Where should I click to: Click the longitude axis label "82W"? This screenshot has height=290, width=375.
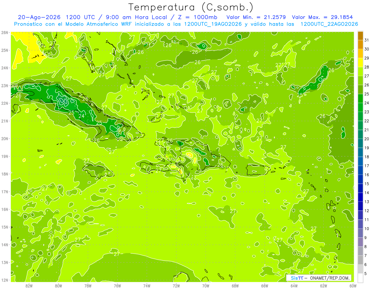click(29, 286)
